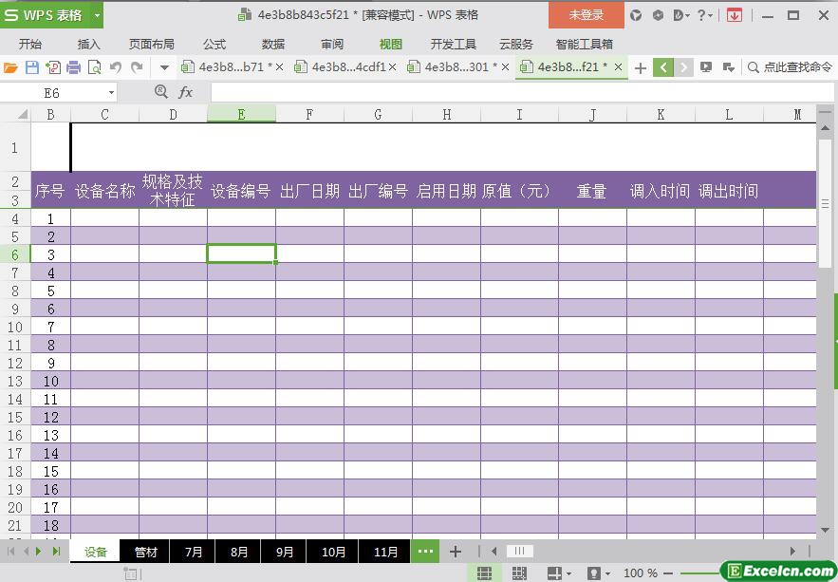Show more sheet tabs with ellipsis button
The height and width of the screenshot is (582, 838).
pos(424,552)
